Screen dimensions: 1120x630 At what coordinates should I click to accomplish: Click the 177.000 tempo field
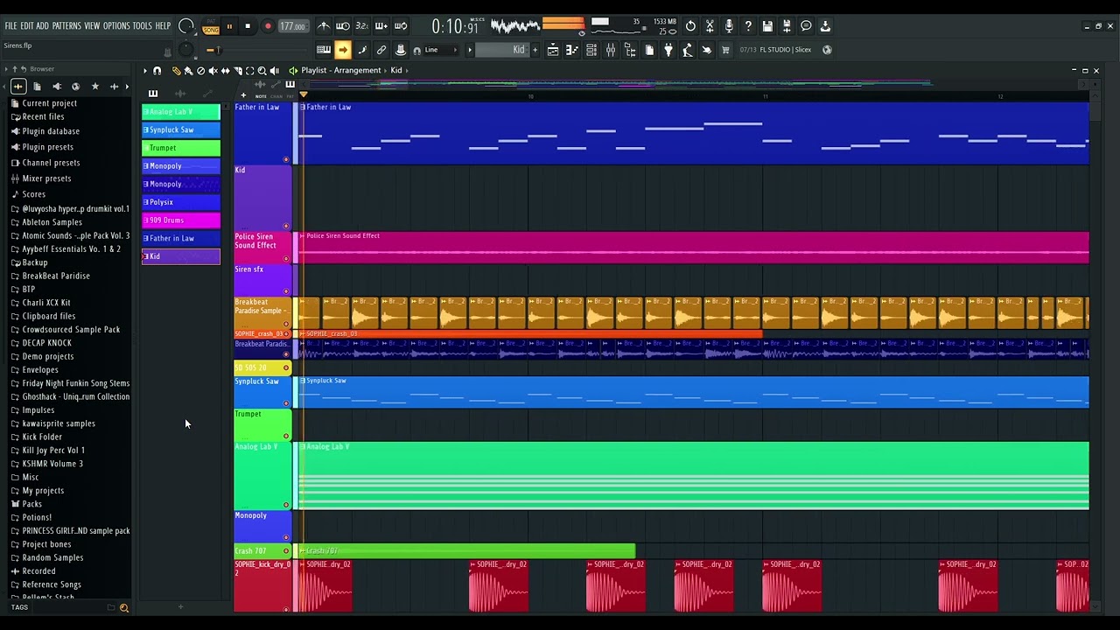coord(292,26)
